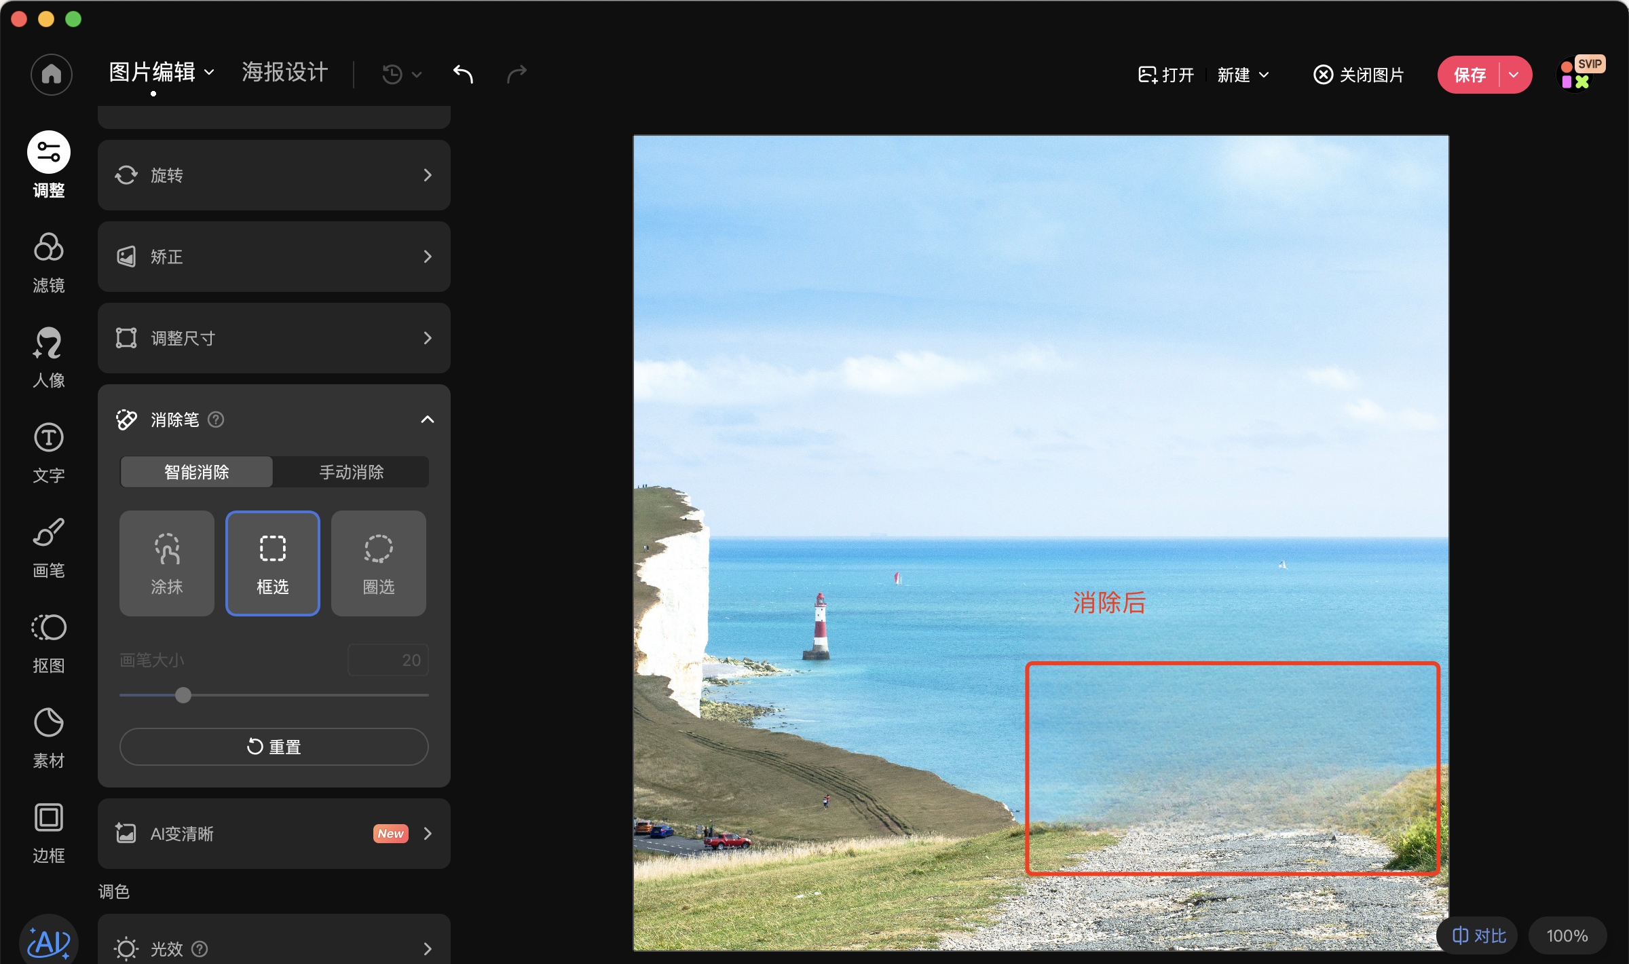Viewport: 1629px width, 964px height.
Task: Click the 画笔大小 brush size slider handle
Action: click(183, 695)
